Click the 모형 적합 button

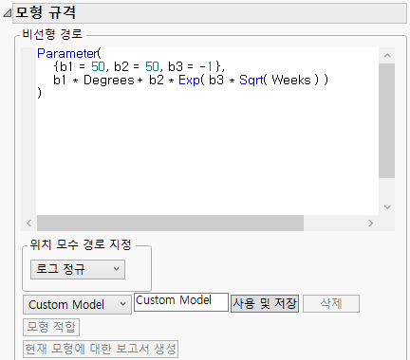pyautogui.click(x=51, y=327)
